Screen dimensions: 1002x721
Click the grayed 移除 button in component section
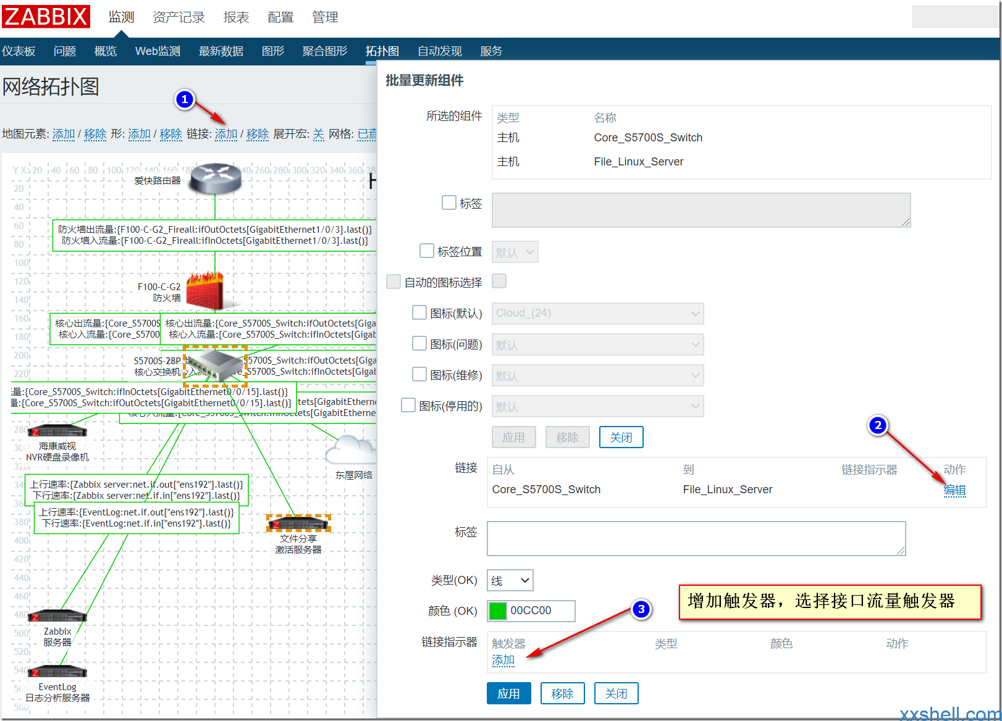pos(567,437)
